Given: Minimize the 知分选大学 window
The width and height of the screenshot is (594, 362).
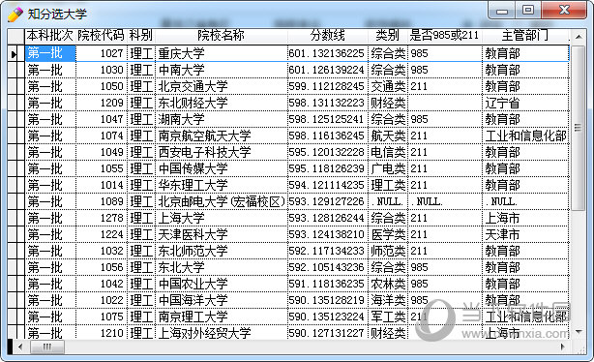Looking at the screenshot, I should tap(502, 11).
